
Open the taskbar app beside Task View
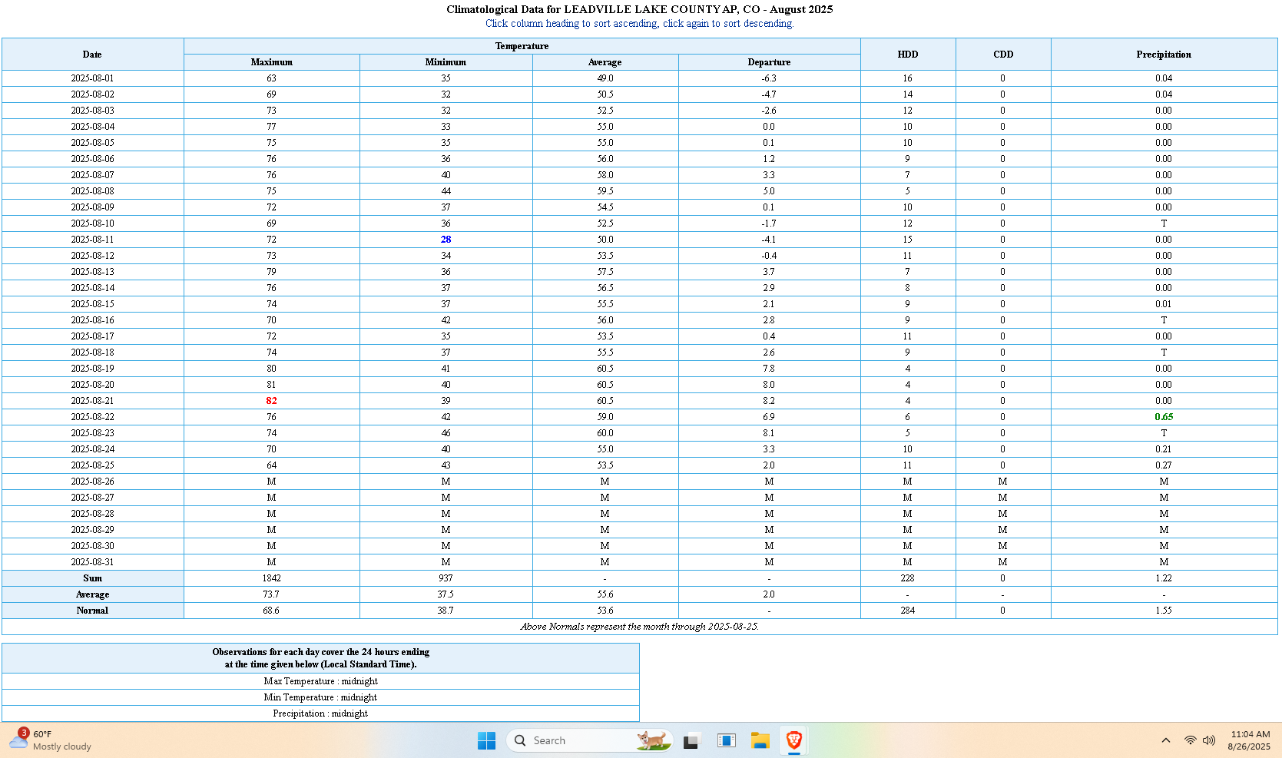(726, 740)
